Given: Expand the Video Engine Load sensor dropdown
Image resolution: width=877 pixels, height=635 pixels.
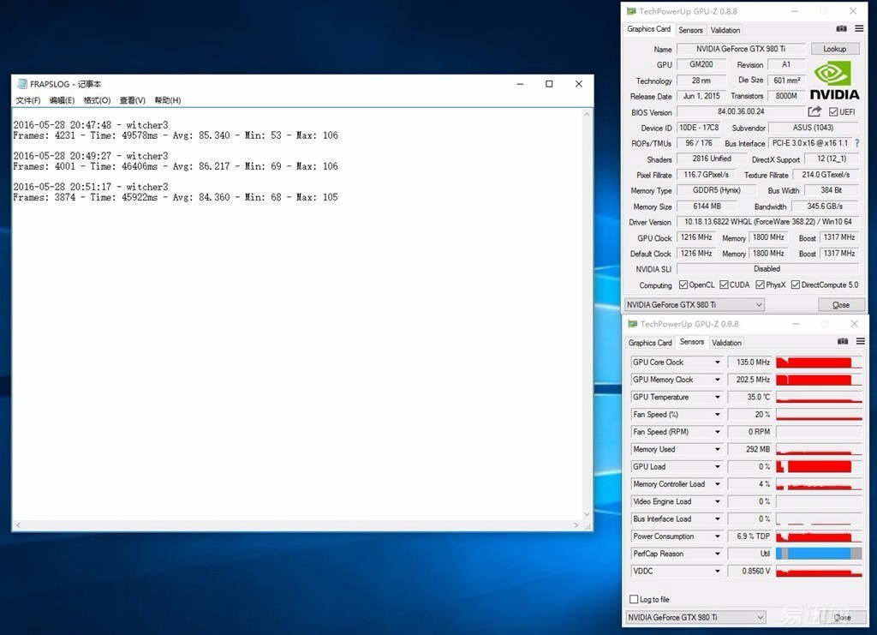Looking at the screenshot, I should pos(717,502).
